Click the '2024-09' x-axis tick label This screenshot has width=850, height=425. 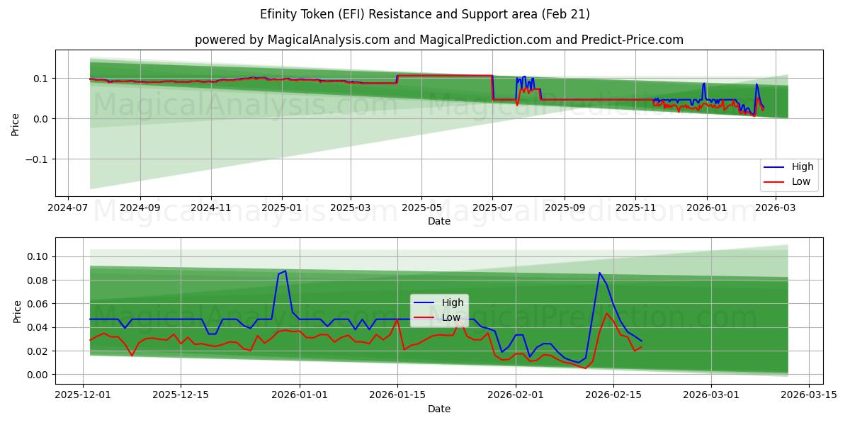[140, 208]
